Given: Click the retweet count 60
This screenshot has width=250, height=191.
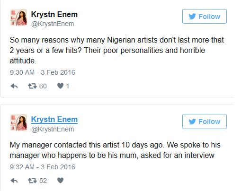Looking at the screenshot, I should click(43, 86).
